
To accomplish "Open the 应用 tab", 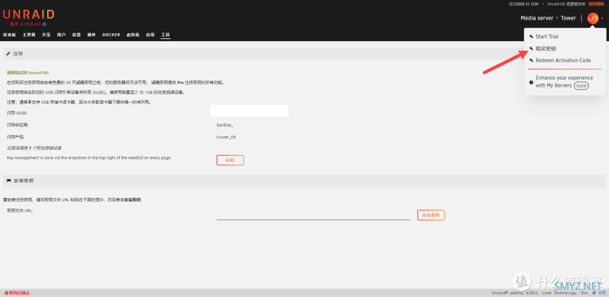I will click(x=151, y=34).
